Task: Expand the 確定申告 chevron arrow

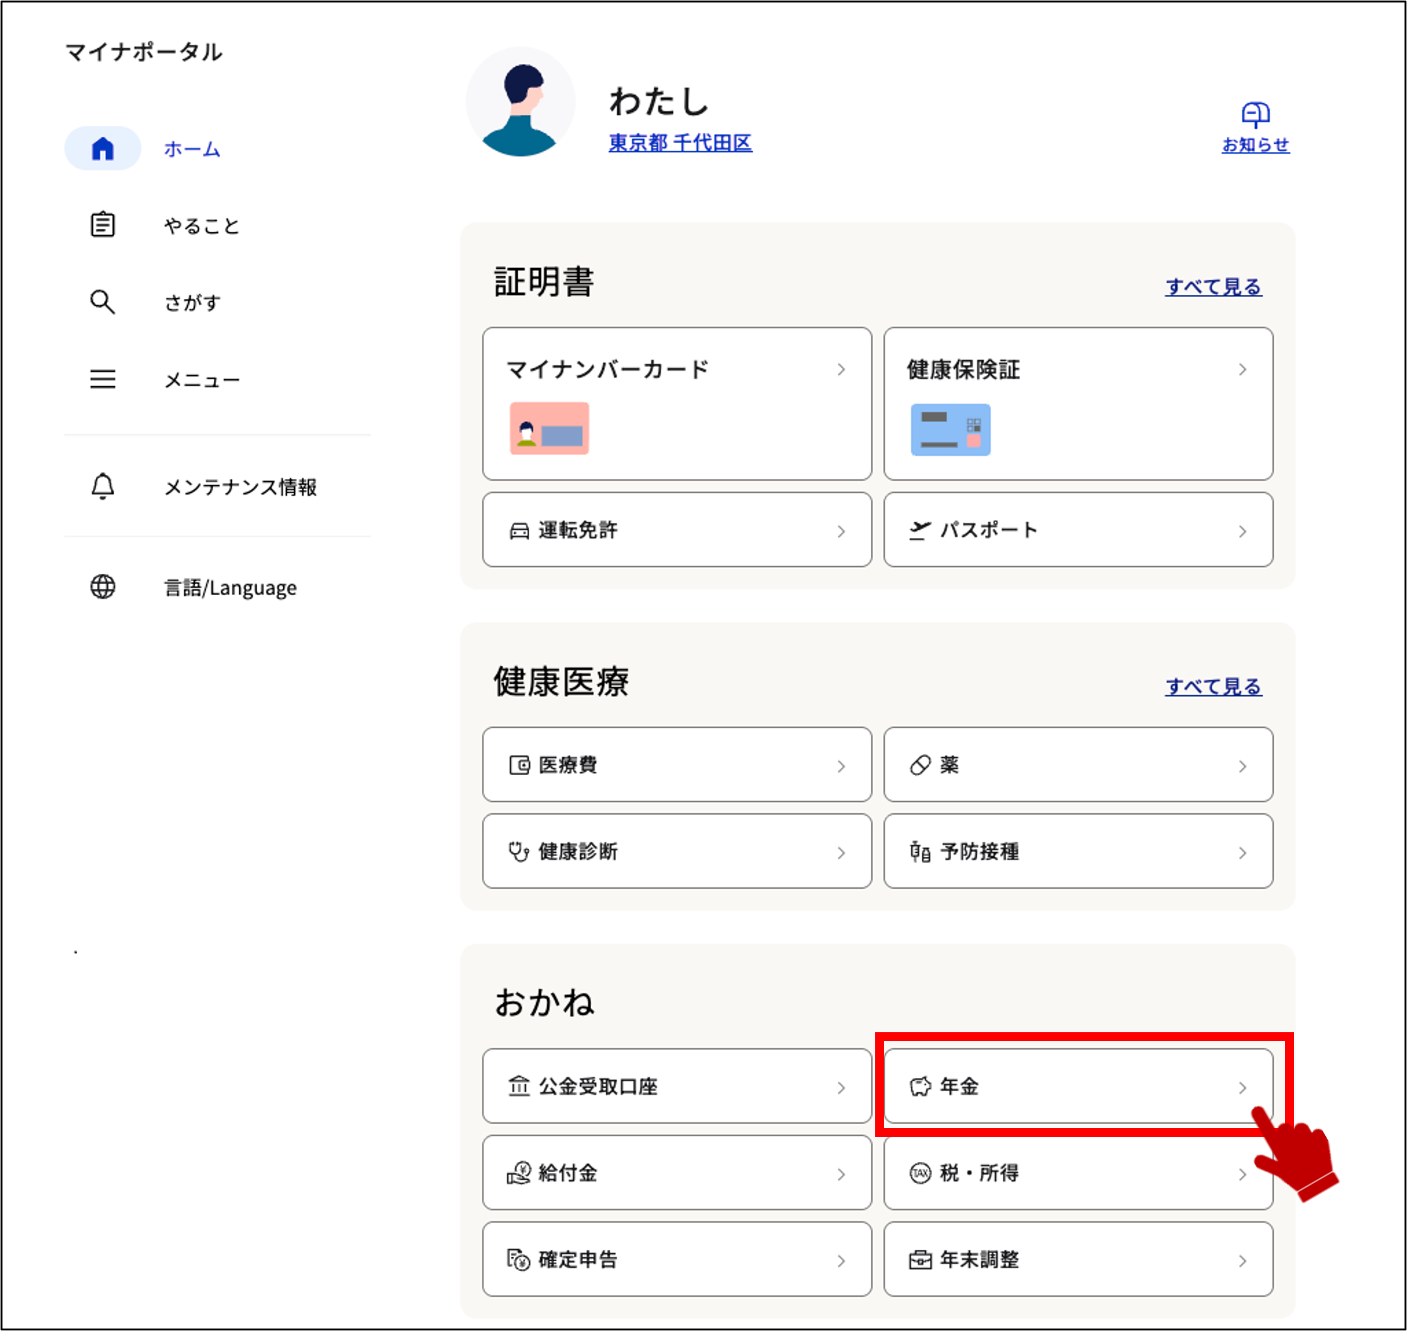Action: click(841, 1261)
